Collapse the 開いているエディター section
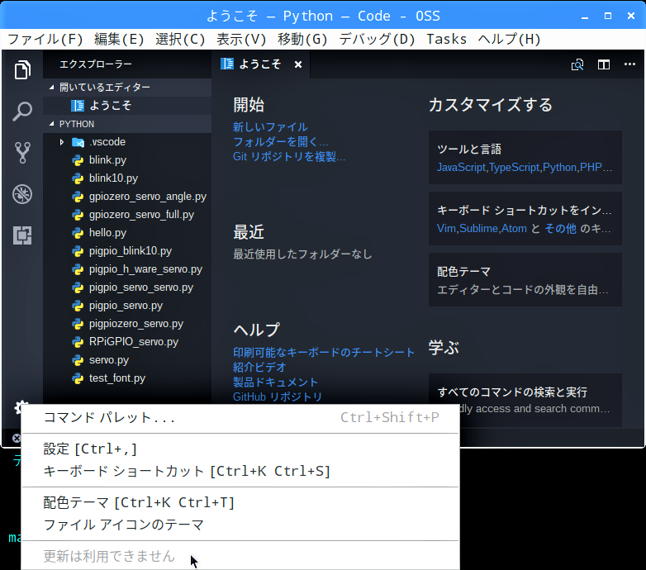The image size is (646, 570). point(51,88)
